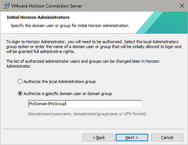Click the domainname\username format hint text
Screen dimensions: 188x145
87,114
